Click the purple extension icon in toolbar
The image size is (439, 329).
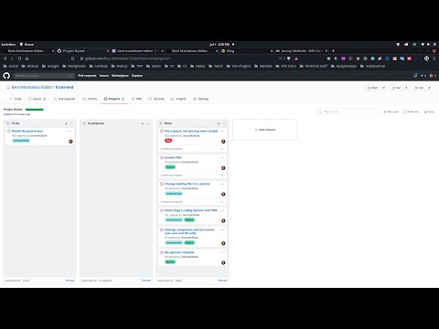(343, 58)
